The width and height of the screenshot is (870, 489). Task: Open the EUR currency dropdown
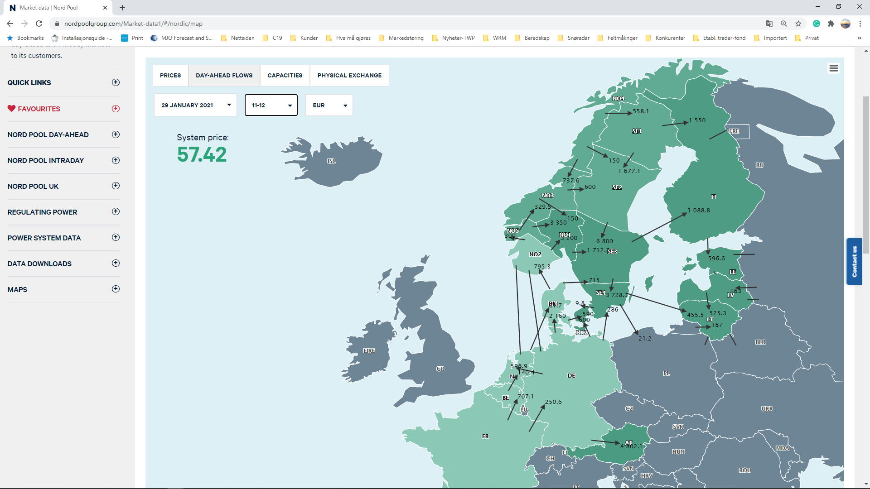329,105
